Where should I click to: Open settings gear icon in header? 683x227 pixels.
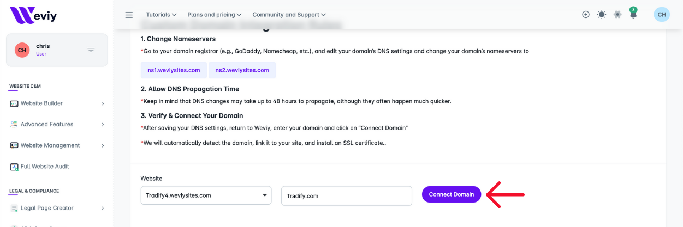[617, 15]
